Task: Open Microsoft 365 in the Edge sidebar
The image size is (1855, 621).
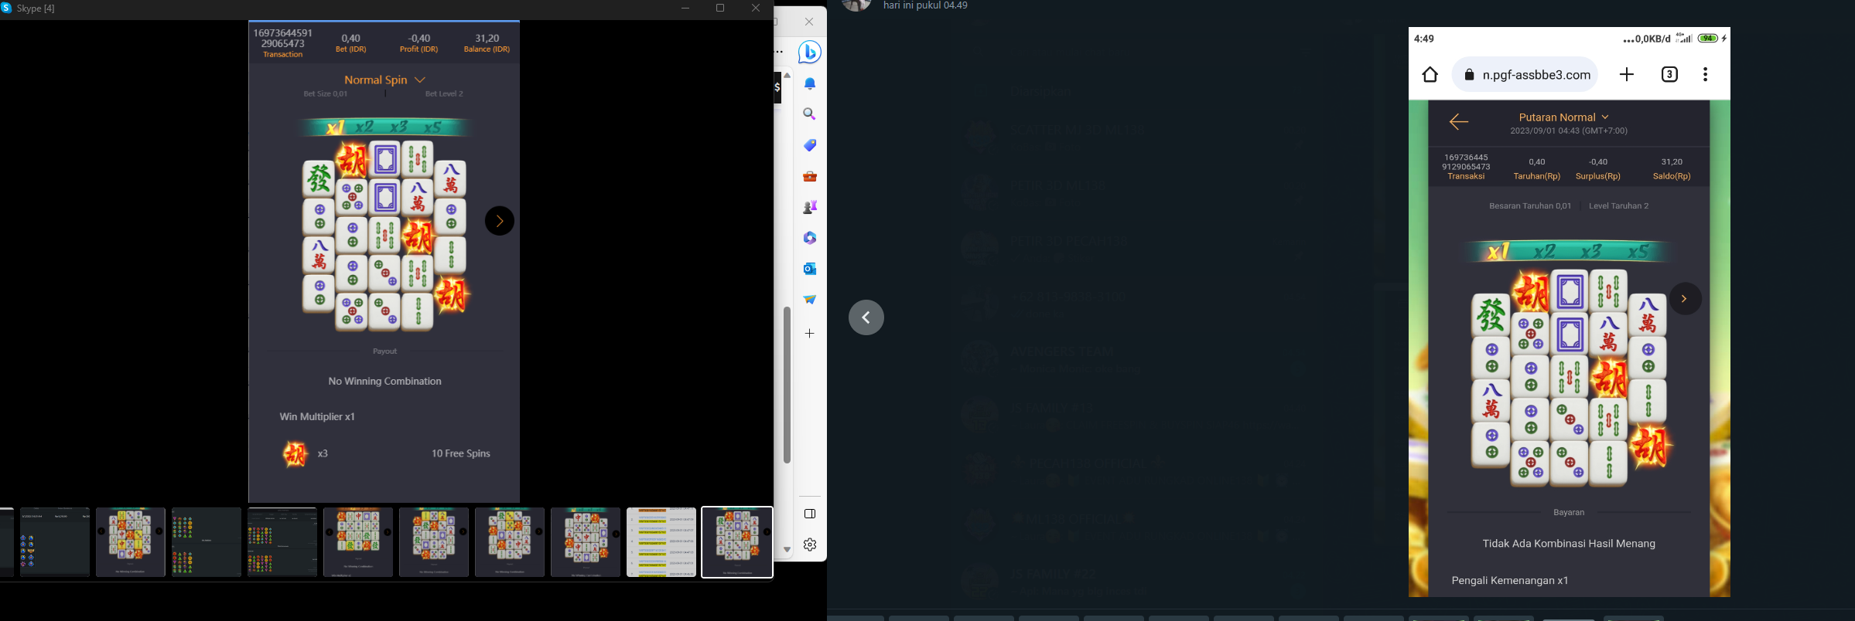Action: (x=810, y=238)
